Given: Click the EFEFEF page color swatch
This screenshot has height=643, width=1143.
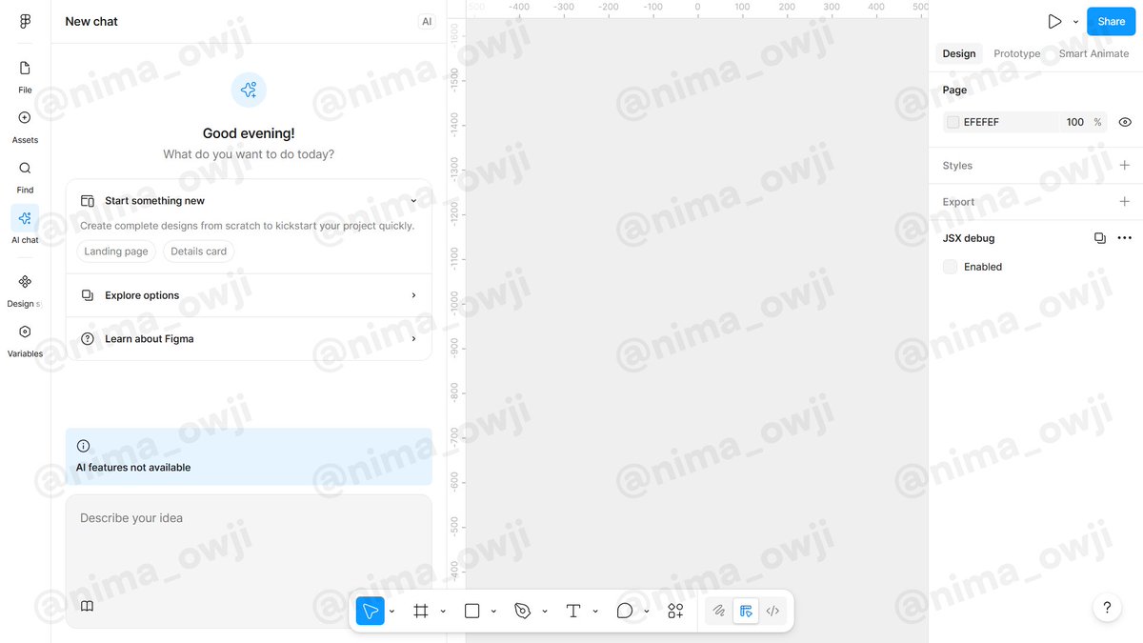Looking at the screenshot, I should pyautogui.click(x=952, y=122).
